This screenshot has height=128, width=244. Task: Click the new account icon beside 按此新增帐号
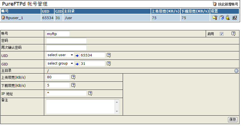215,4
